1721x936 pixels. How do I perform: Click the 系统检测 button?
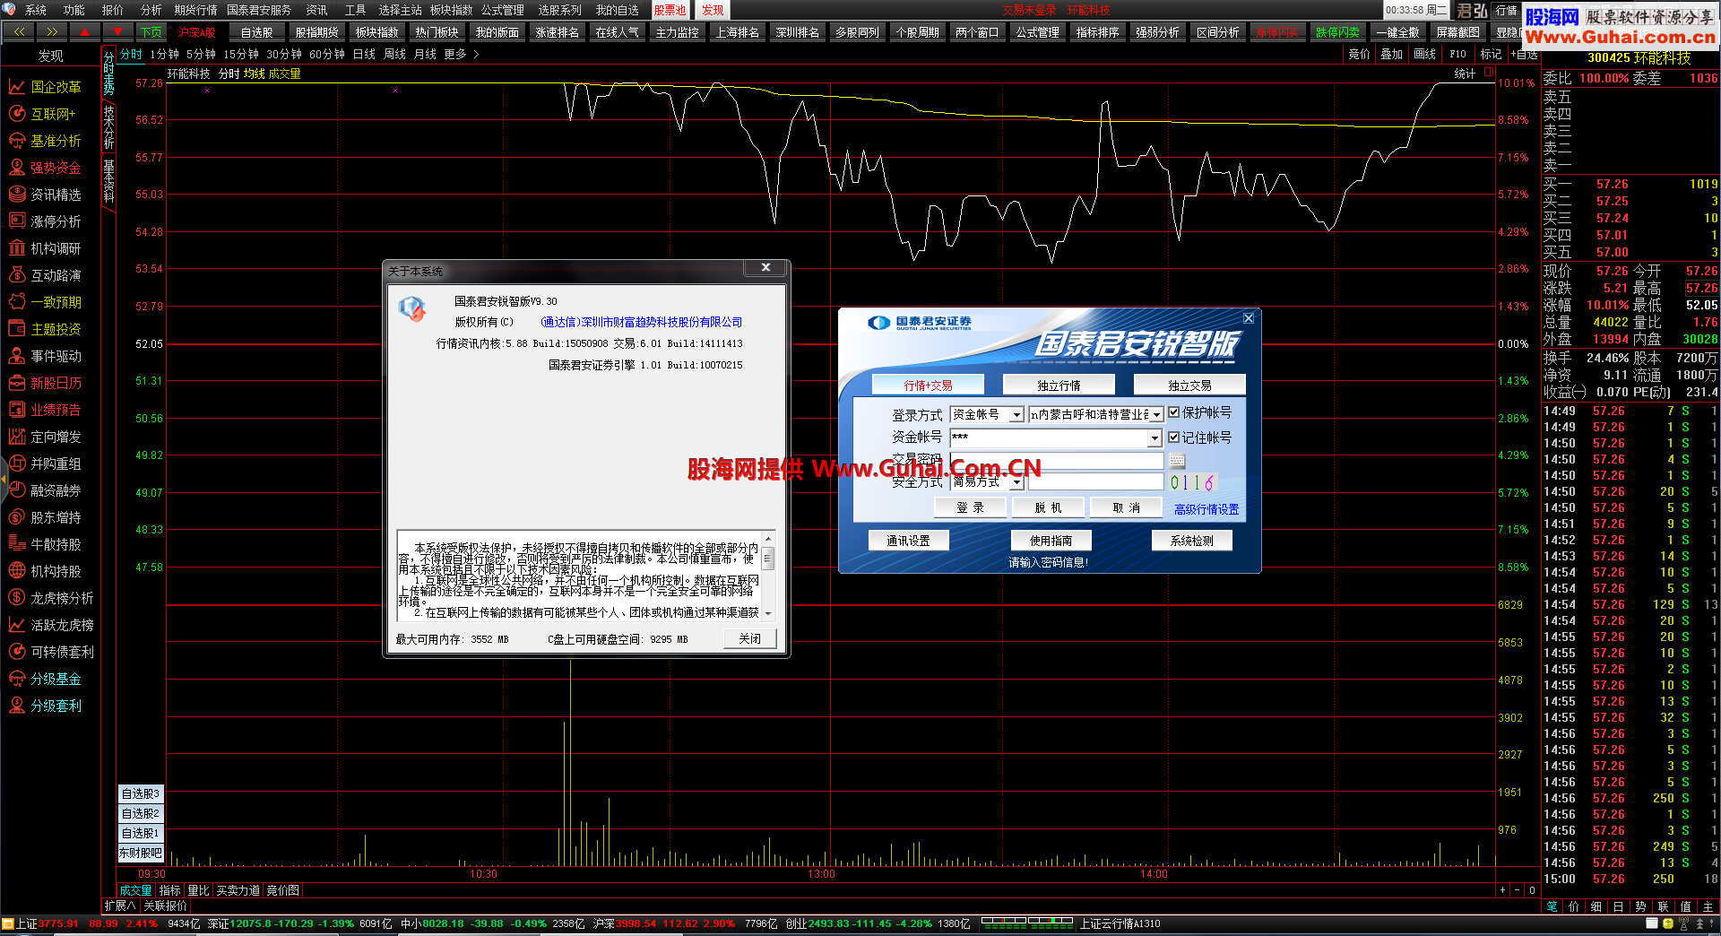pos(1192,540)
